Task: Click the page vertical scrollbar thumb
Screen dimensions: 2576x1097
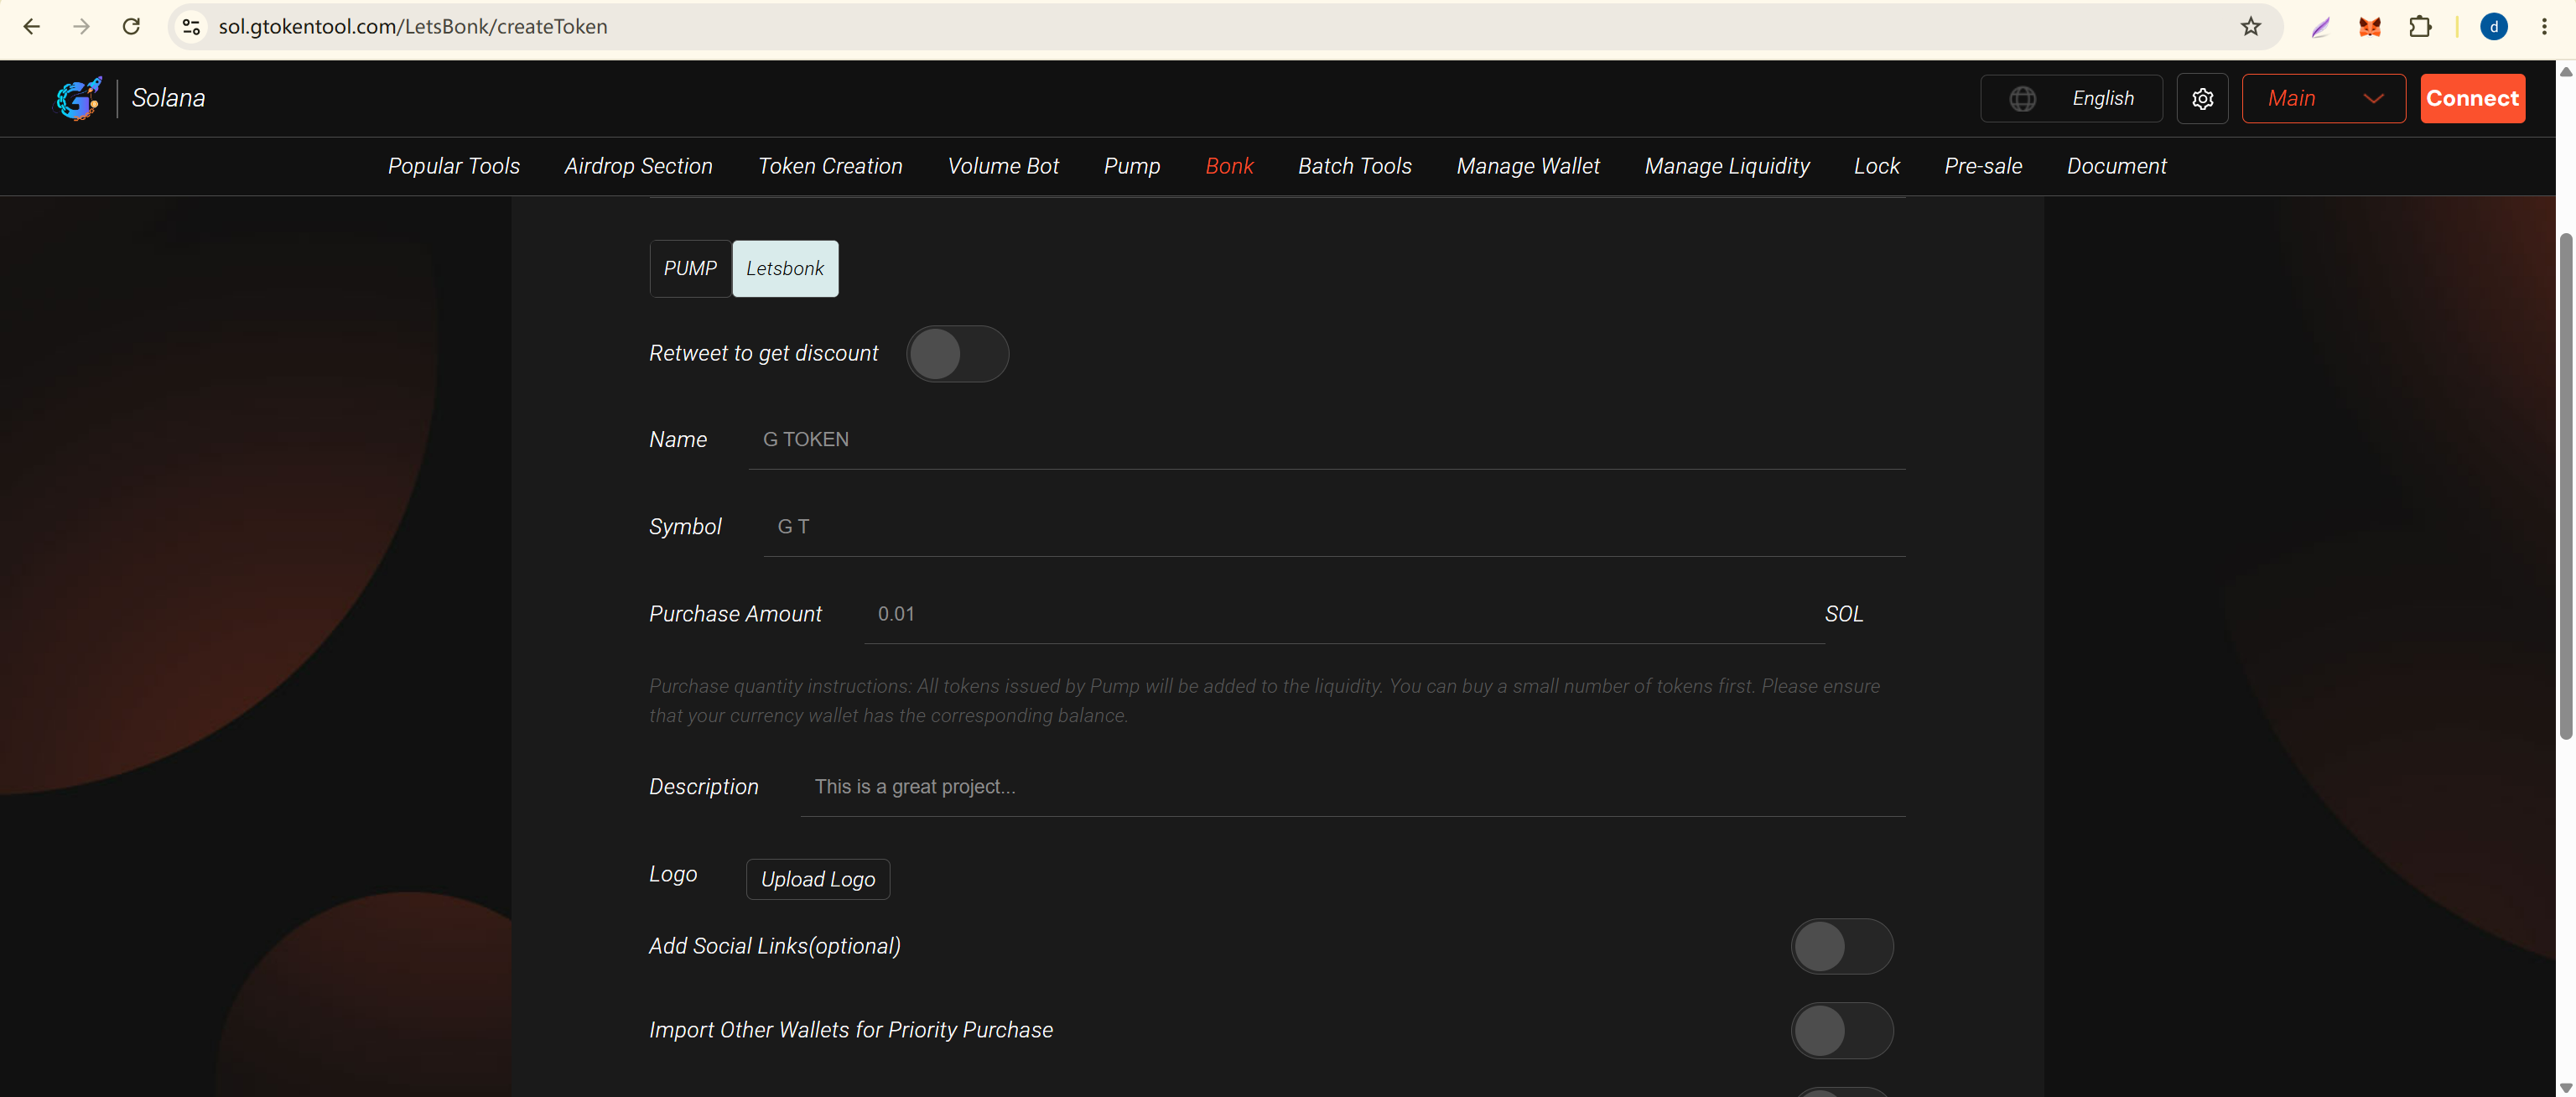Action: (2565, 486)
